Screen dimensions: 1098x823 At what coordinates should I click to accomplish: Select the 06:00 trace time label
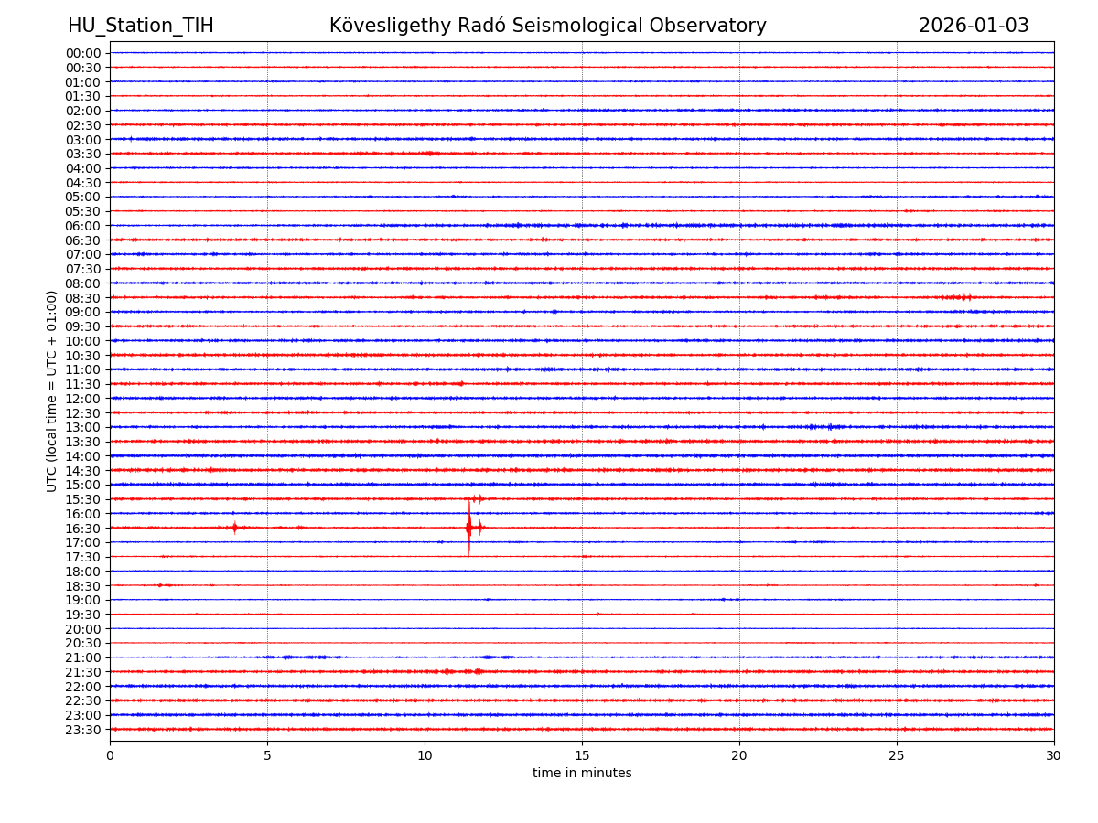[x=83, y=226]
